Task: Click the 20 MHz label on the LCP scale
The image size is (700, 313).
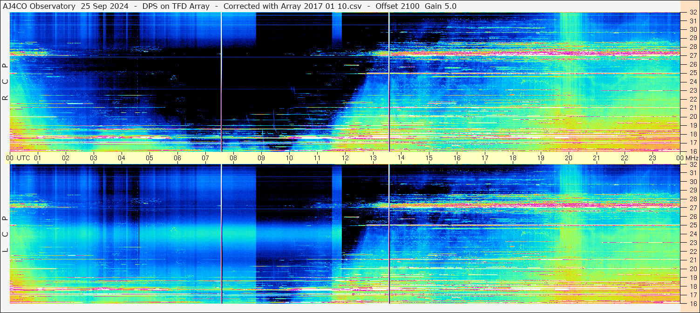Action: [693, 269]
